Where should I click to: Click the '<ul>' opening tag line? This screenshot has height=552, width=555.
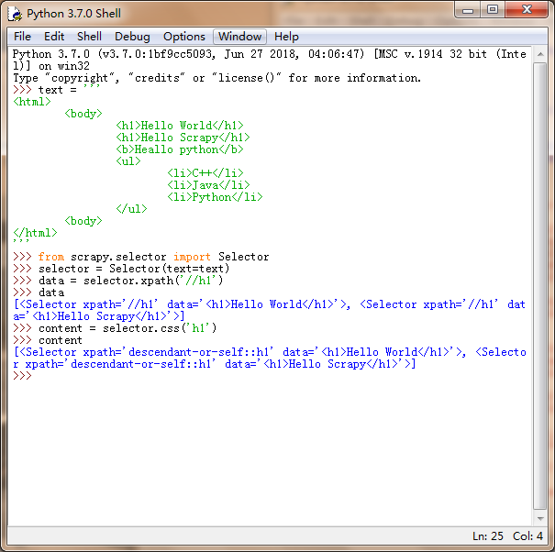click(x=128, y=161)
